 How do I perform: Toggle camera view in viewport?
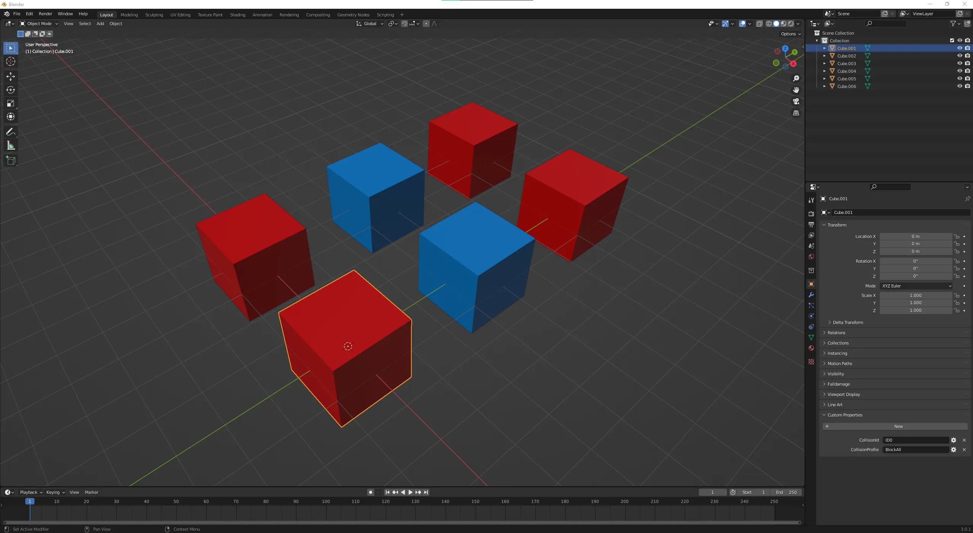coord(796,101)
